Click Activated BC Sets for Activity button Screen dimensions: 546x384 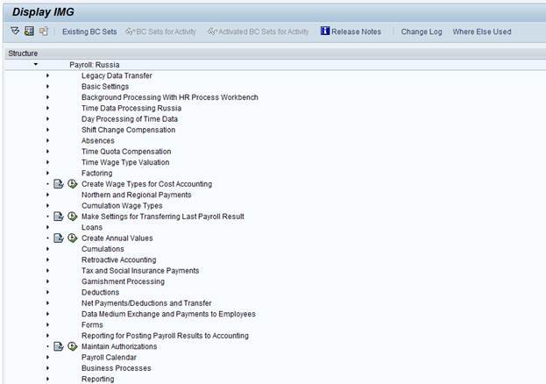click(258, 32)
